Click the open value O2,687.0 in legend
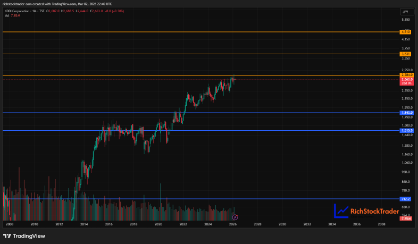 [x=53, y=11]
